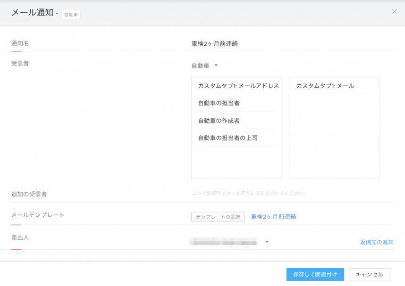Screen dimensions: 405x286
Task: Click empty space in the selected recipients box
Action: 334,141
